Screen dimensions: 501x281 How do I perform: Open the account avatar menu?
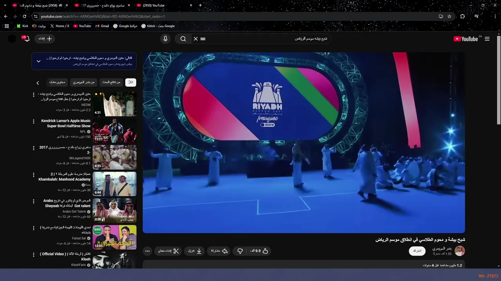point(12,39)
